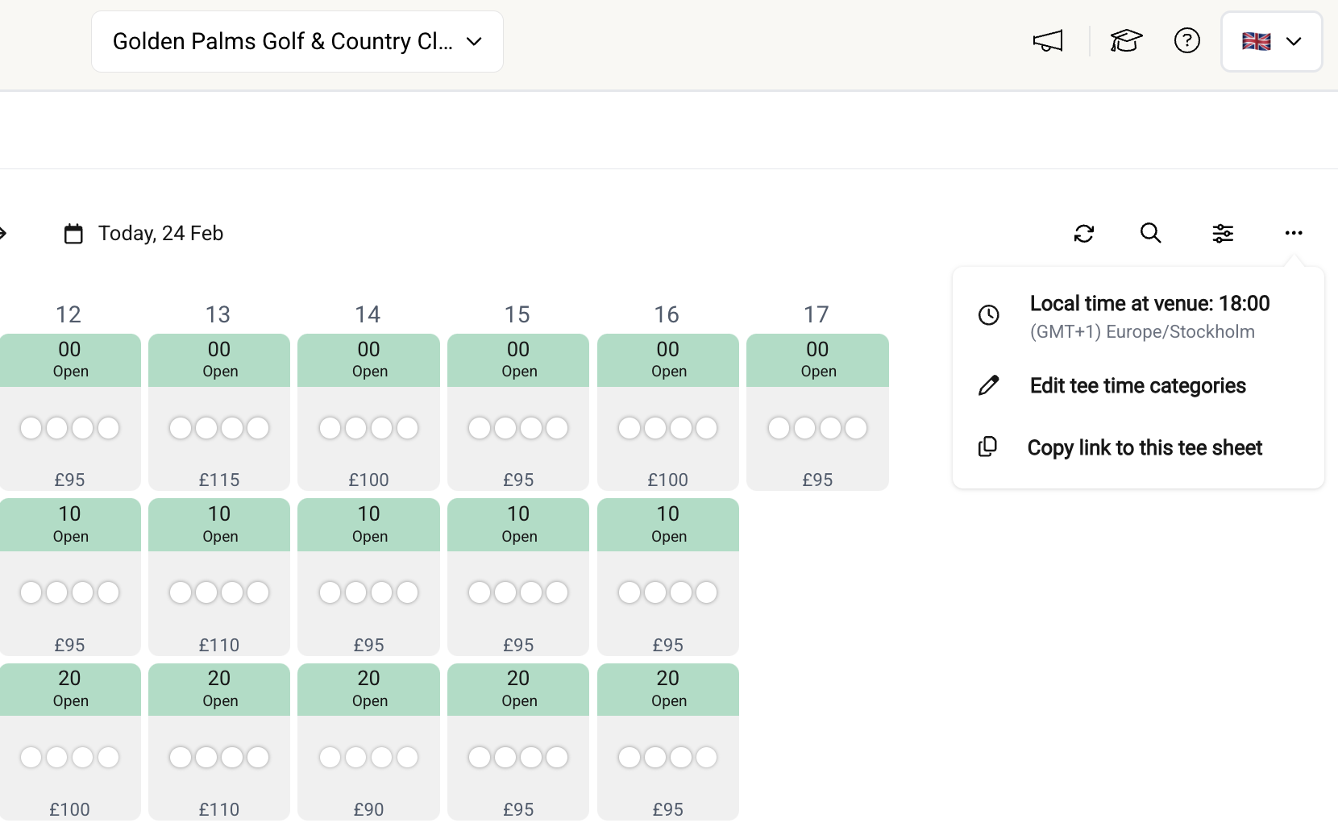Click the clock icon next to local time
This screenshot has height=827, width=1338.
[x=988, y=315]
